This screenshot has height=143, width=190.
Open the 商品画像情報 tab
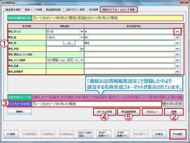[x=53, y=10]
